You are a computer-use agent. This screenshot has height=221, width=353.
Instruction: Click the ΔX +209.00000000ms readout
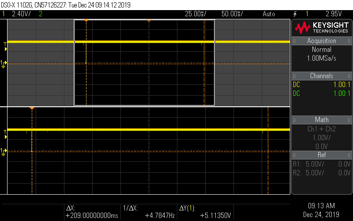[92, 212]
